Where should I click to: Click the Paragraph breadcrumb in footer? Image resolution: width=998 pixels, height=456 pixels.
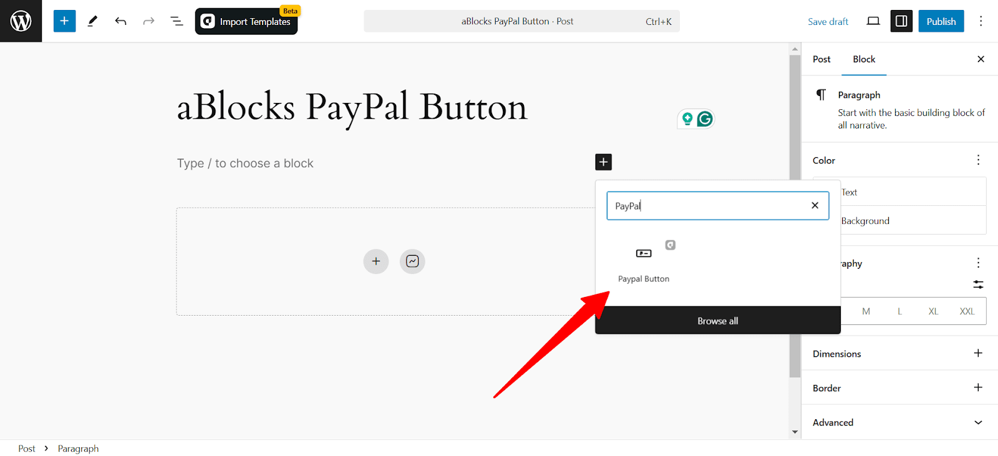[78, 449]
